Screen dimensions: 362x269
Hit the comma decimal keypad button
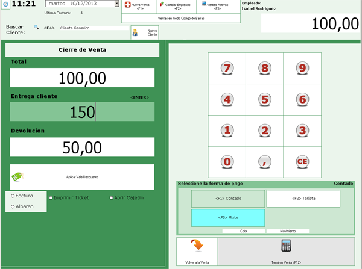click(x=264, y=162)
